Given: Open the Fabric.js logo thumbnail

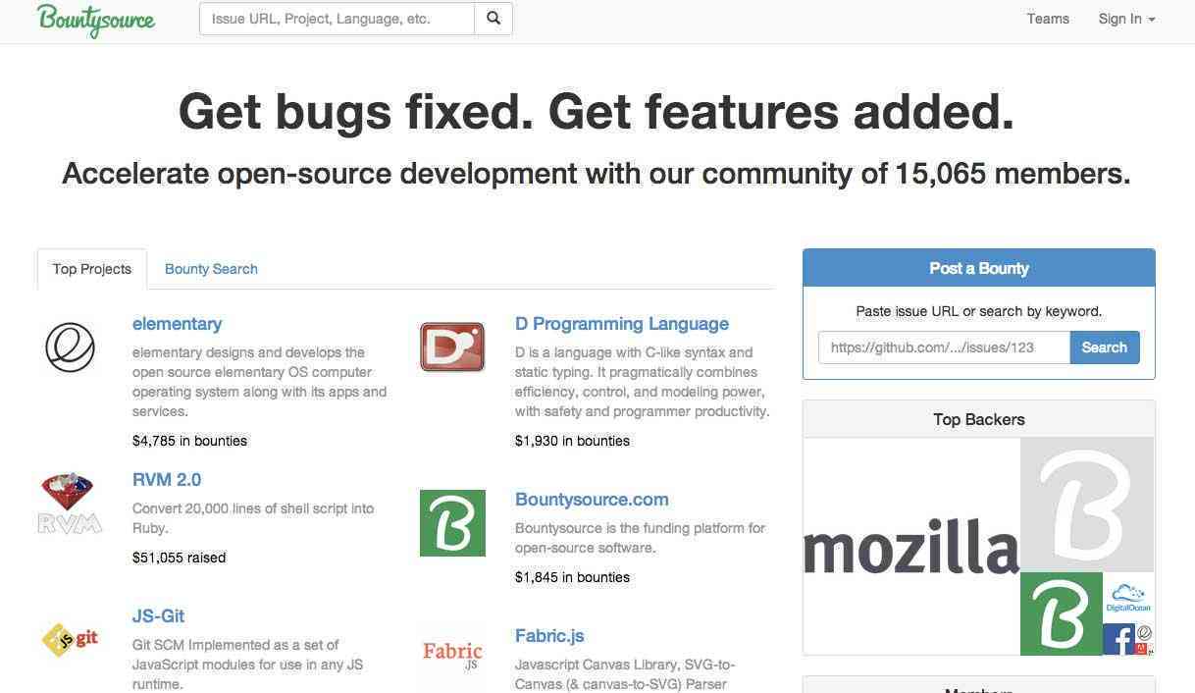Looking at the screenshot, I should point(452,653).
